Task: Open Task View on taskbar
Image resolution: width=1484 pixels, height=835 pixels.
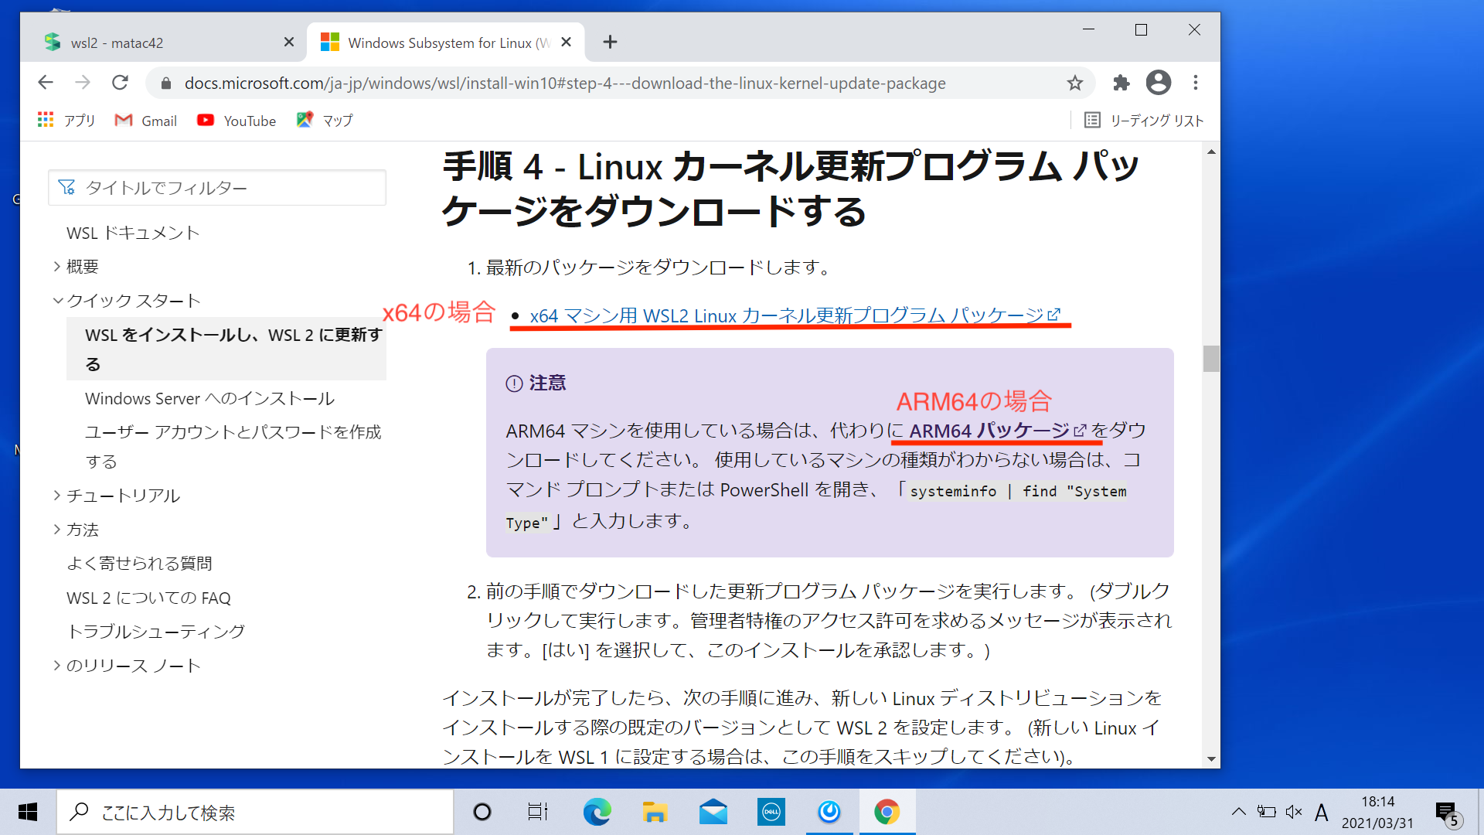Action: (538, 812)
